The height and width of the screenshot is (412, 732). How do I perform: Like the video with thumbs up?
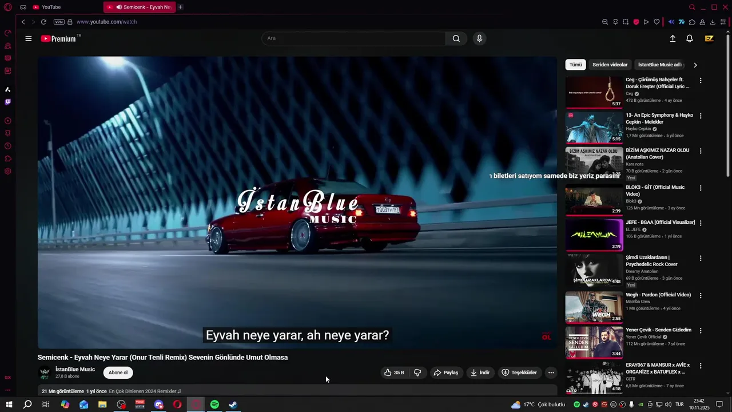pos(394,373)
